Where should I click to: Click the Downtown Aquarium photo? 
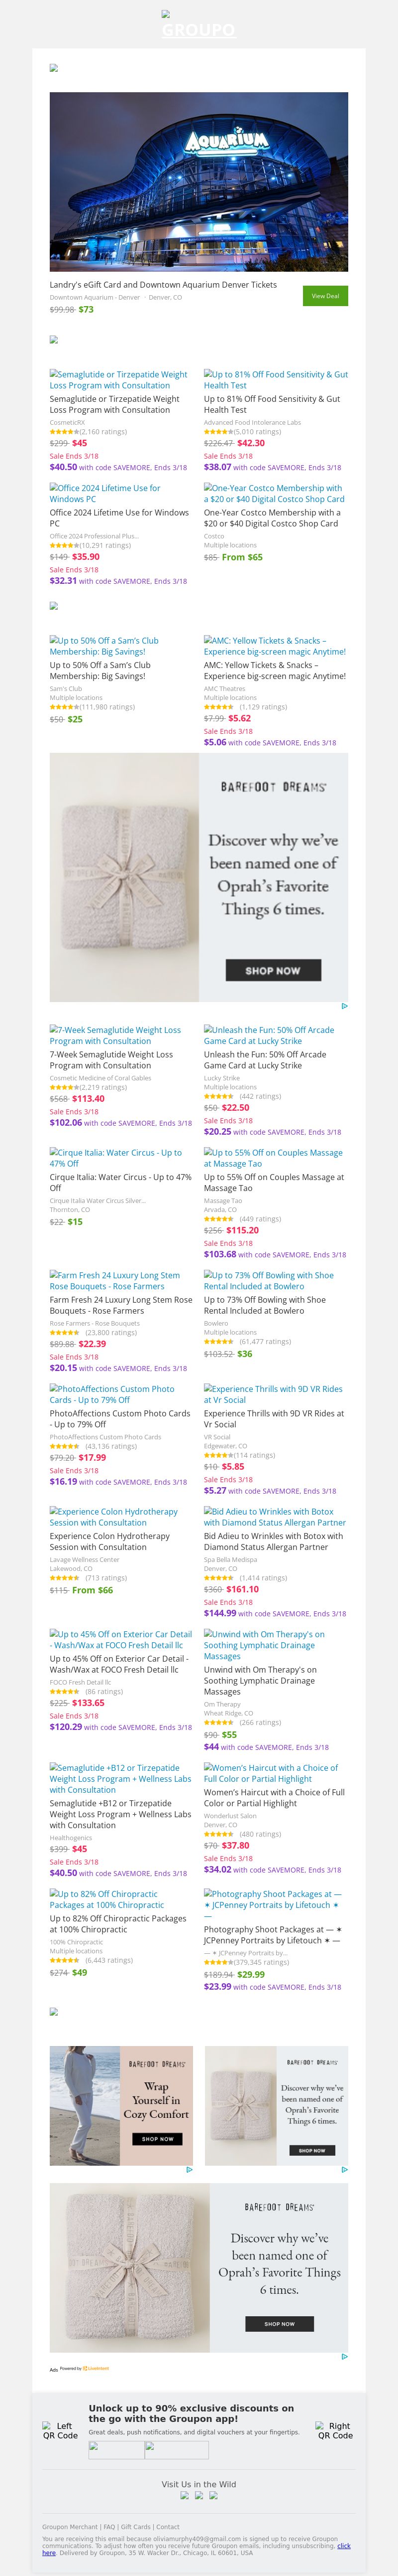coord(199,182)
